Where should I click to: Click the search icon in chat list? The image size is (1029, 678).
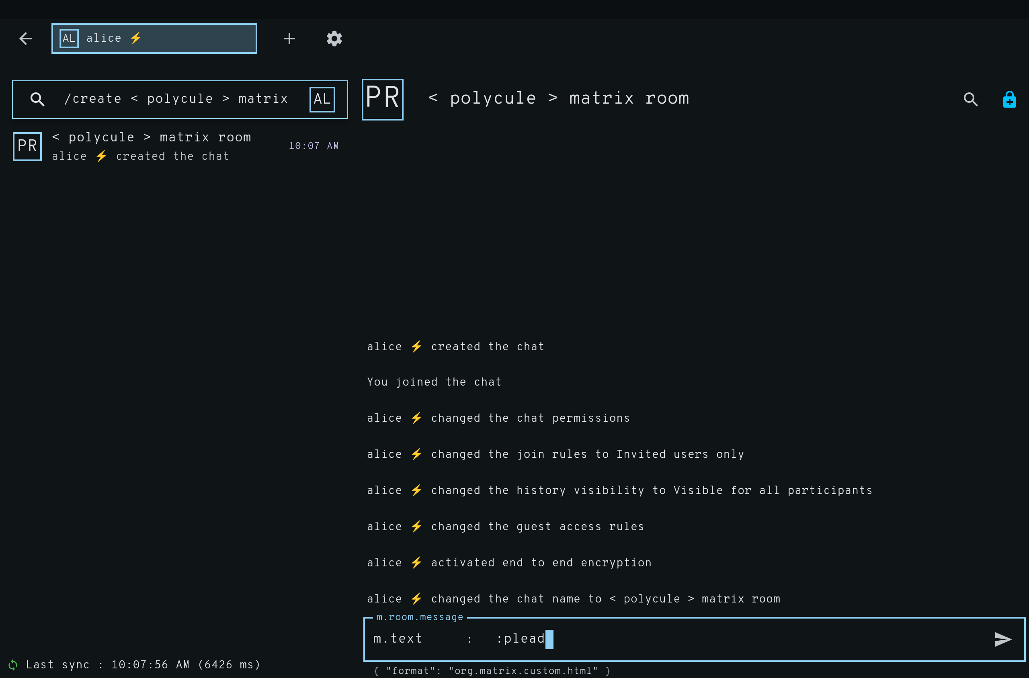point(38,100)
